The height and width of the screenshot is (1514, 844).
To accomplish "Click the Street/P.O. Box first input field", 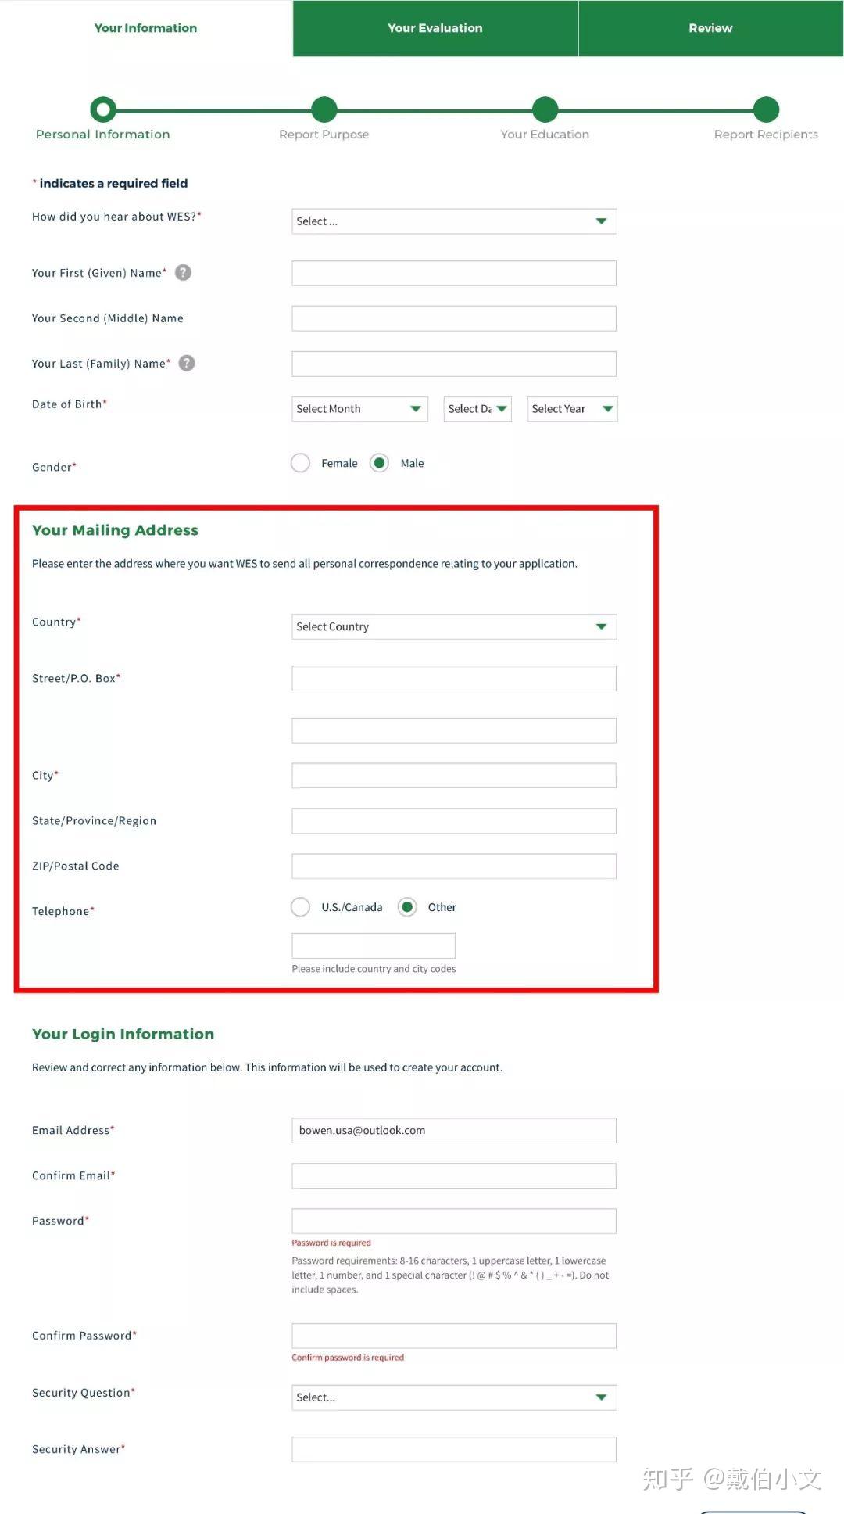I will [454, 679].
